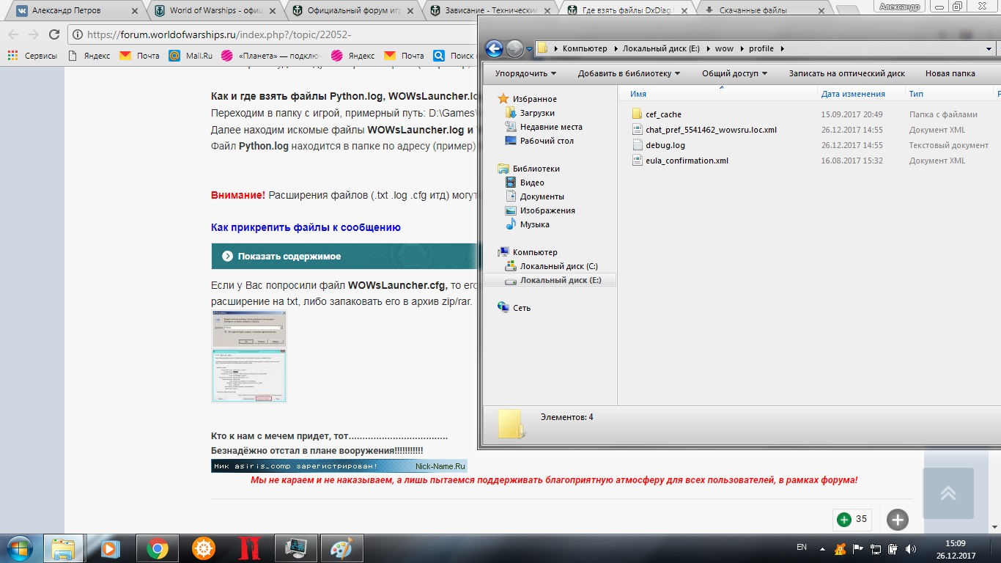
Task: Open the Добавить в библиотеку dropdown
Action: coord(629,73)
